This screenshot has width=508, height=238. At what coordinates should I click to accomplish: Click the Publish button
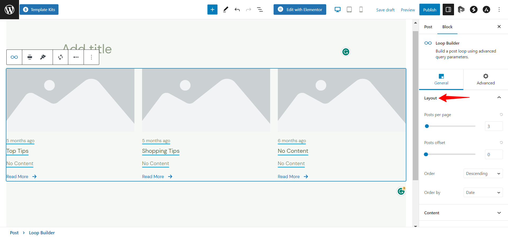pyautogui.click(x=429, y=9)
